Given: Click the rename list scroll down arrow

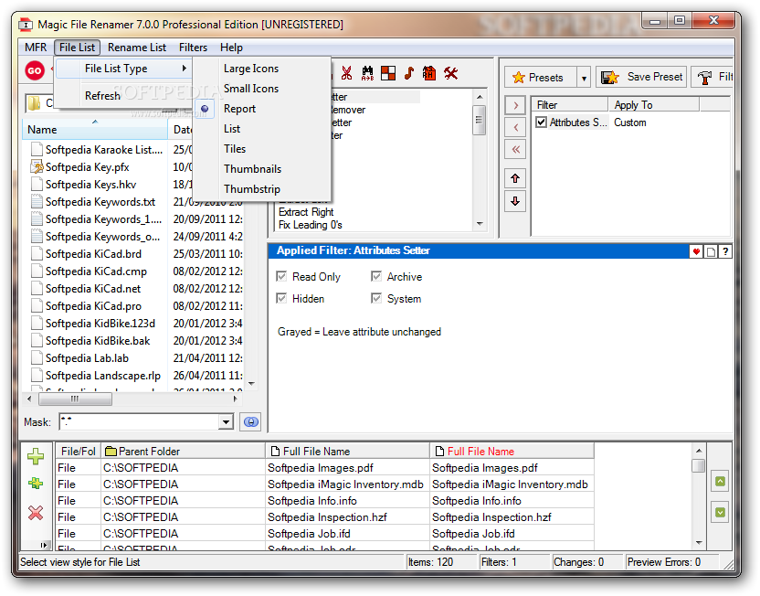Looking at the screenshot, I should click(699, 543).
